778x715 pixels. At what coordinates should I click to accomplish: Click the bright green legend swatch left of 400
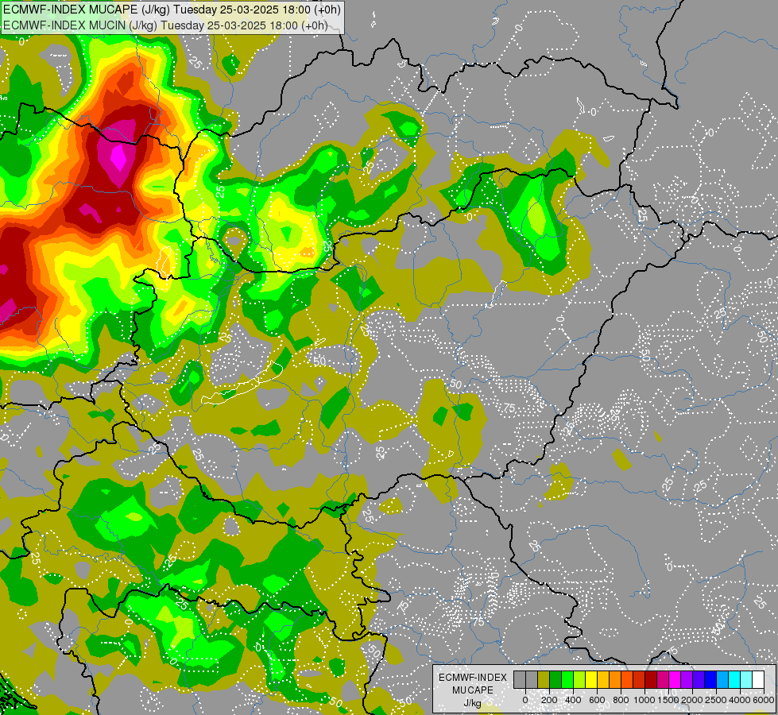(x=567, y=679)
